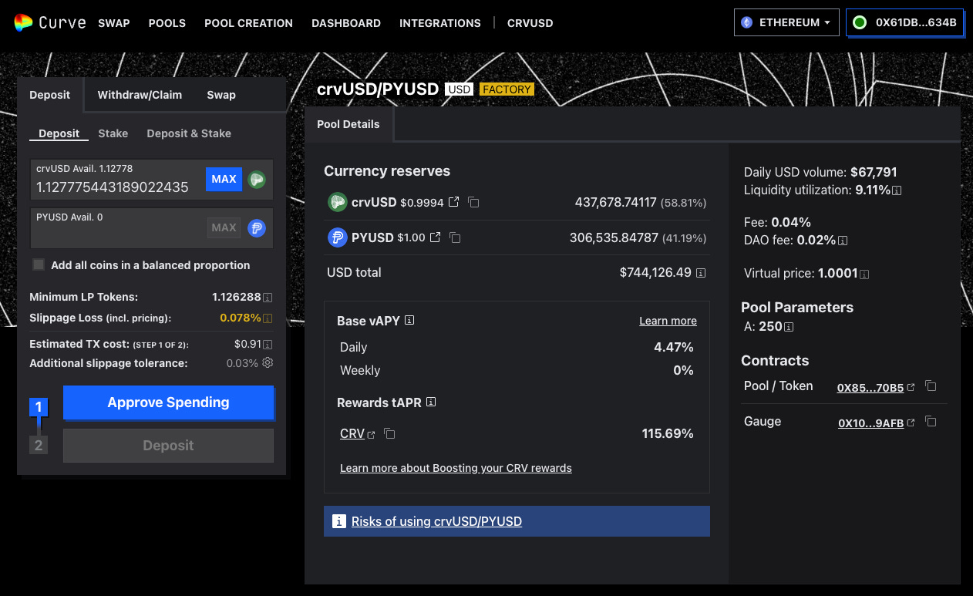Click info icon beside Rewards tAPR

pos(431,402)
